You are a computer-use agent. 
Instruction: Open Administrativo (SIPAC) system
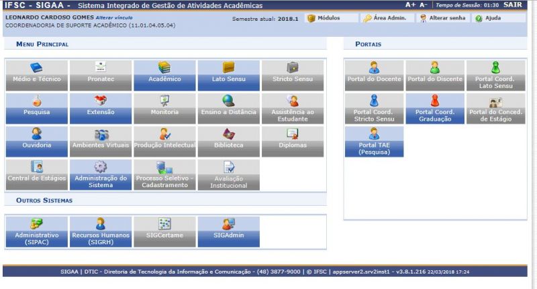point(36,225)
